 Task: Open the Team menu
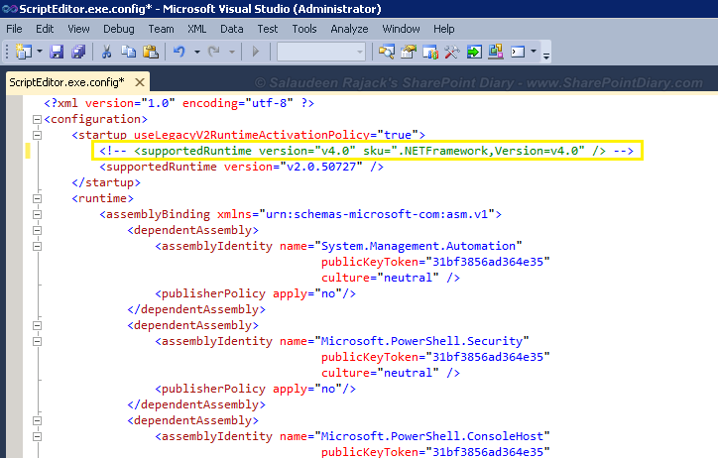[x=162, y=29]
